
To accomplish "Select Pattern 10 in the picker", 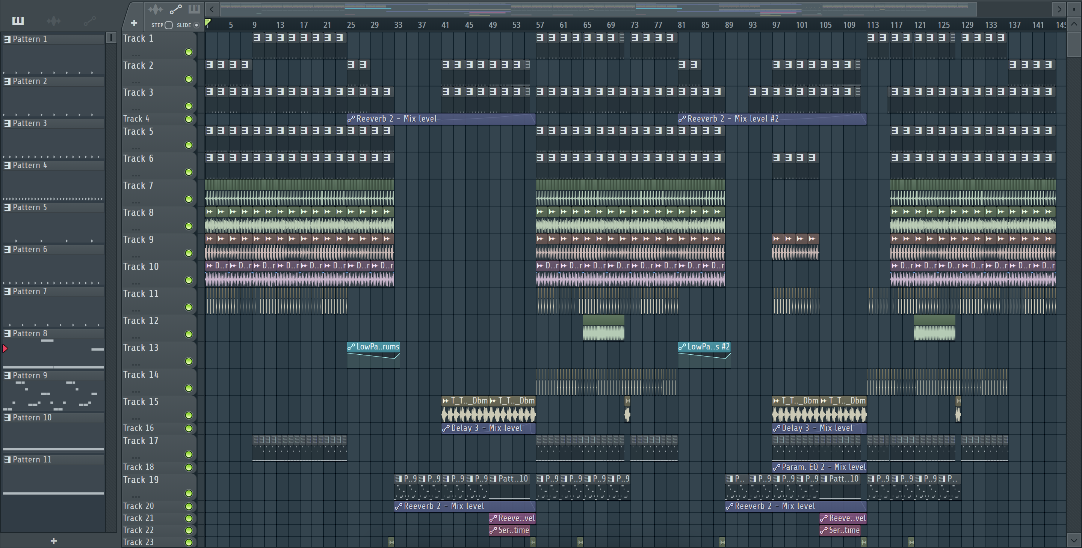I will click(x=53, y=418).
